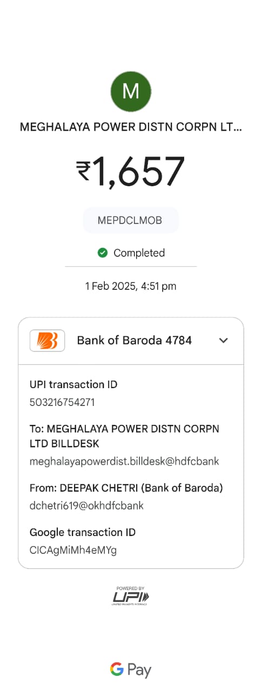Screen dimensions: 262x691
Task: Tap the Google Pay logo
Action: point(131,669)
